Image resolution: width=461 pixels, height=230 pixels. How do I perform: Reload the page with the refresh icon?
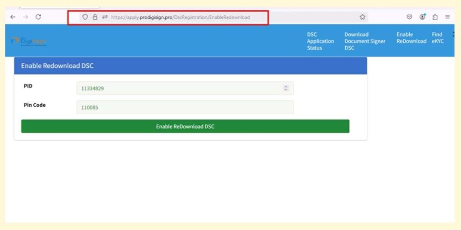pos(38,17)
